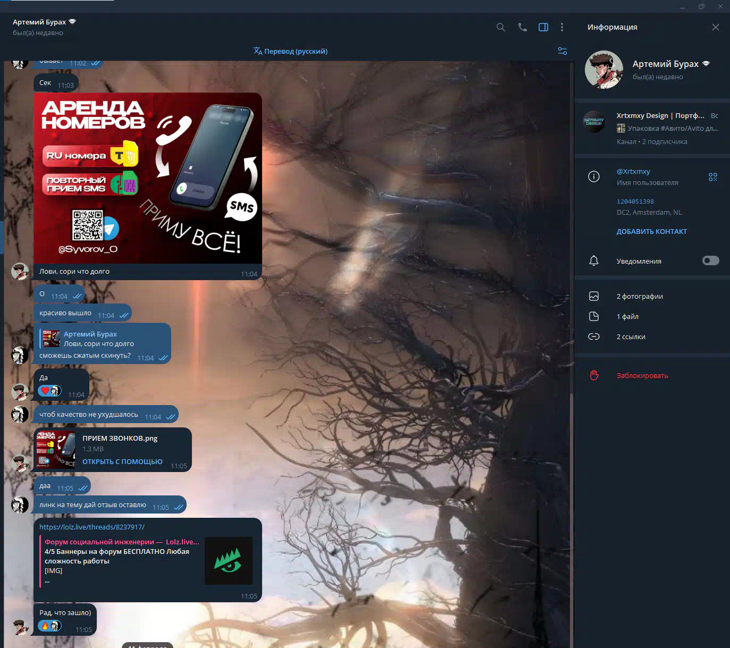Close the Информация panel
Screen dimensions: 730x648
point(716,27)
